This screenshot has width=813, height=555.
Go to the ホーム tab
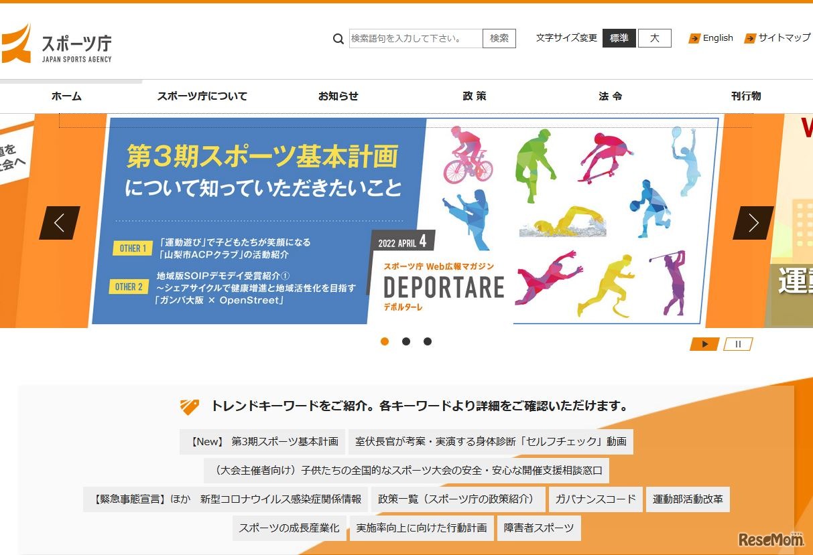point(66,96)
